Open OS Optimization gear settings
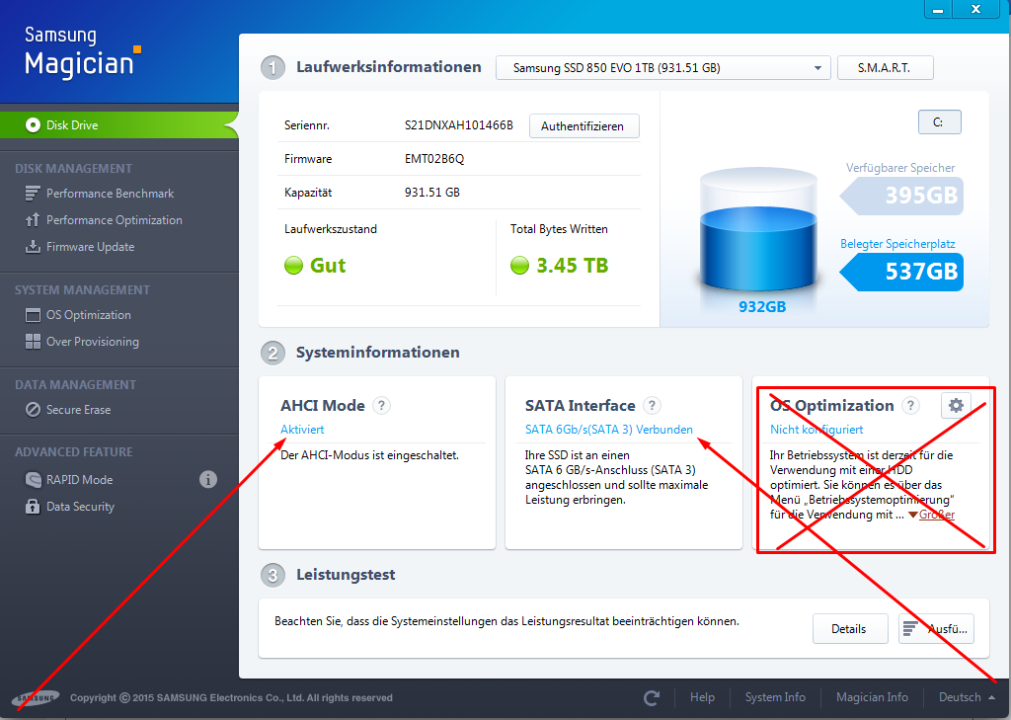1011x720 pixels. pyautogui.click(x=956, y=405)
